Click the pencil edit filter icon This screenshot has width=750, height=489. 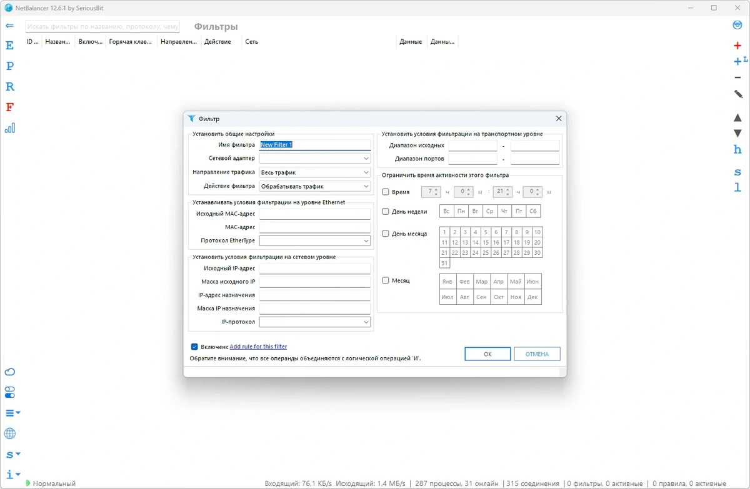738,94
